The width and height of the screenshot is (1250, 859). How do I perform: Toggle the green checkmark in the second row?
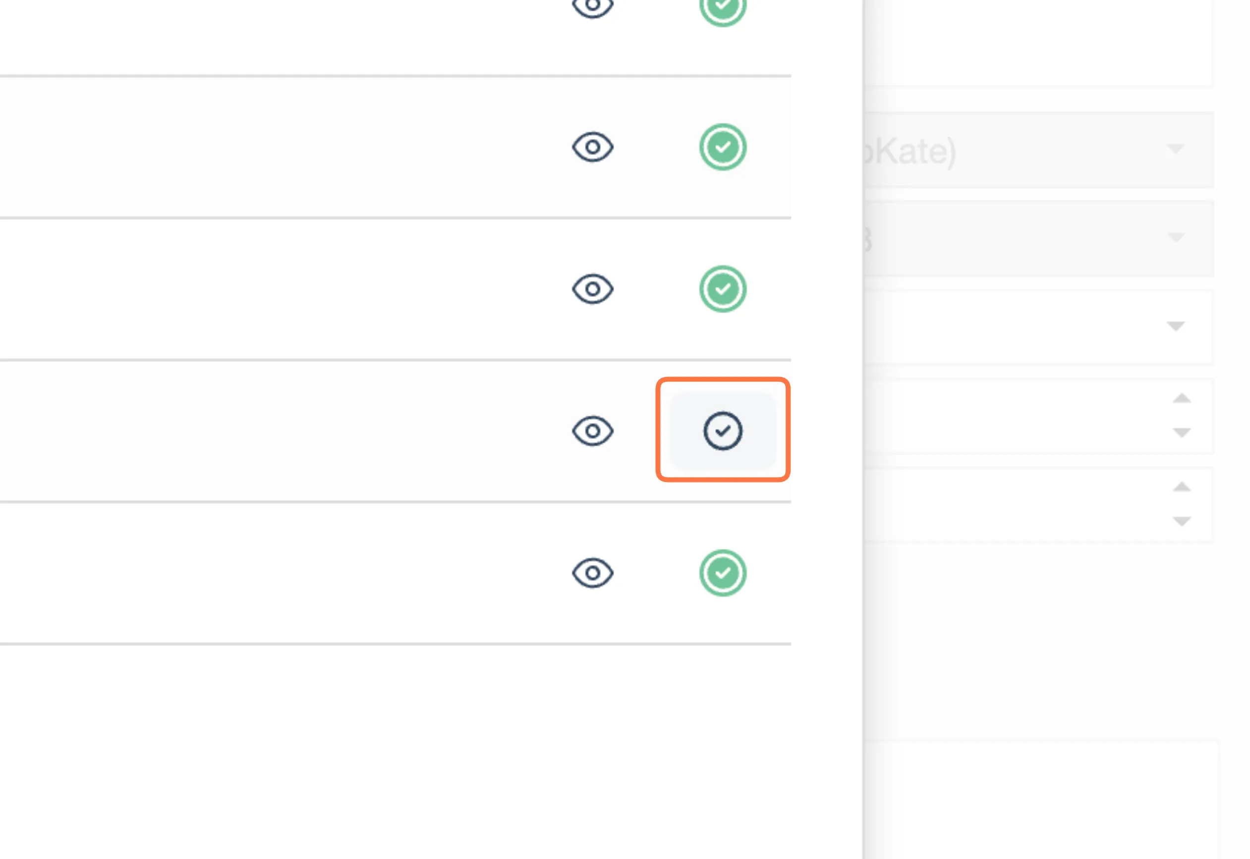[723, 147]
